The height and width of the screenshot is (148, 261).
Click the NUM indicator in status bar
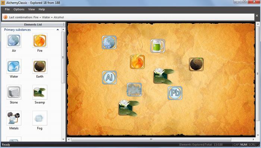(x=244, y=145)
